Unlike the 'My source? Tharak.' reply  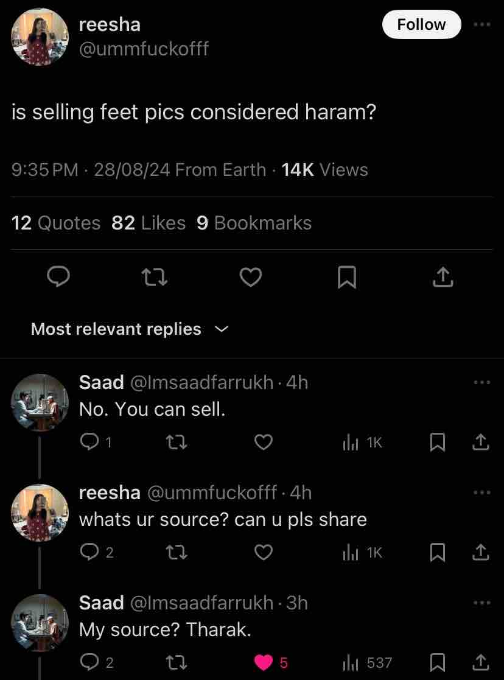pyautogui.click(x=263, y=662)
